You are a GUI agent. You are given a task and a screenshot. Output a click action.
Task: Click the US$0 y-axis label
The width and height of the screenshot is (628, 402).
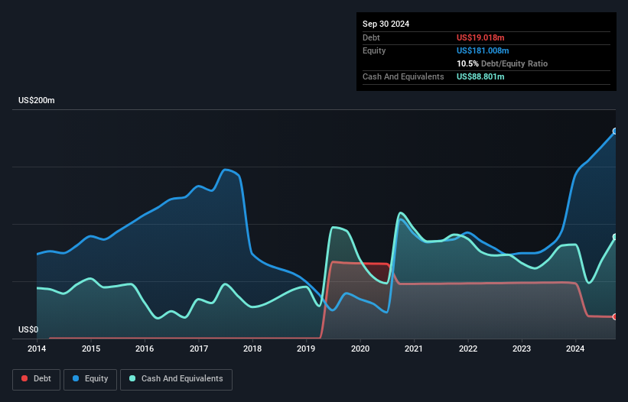[x=28, y=329]
